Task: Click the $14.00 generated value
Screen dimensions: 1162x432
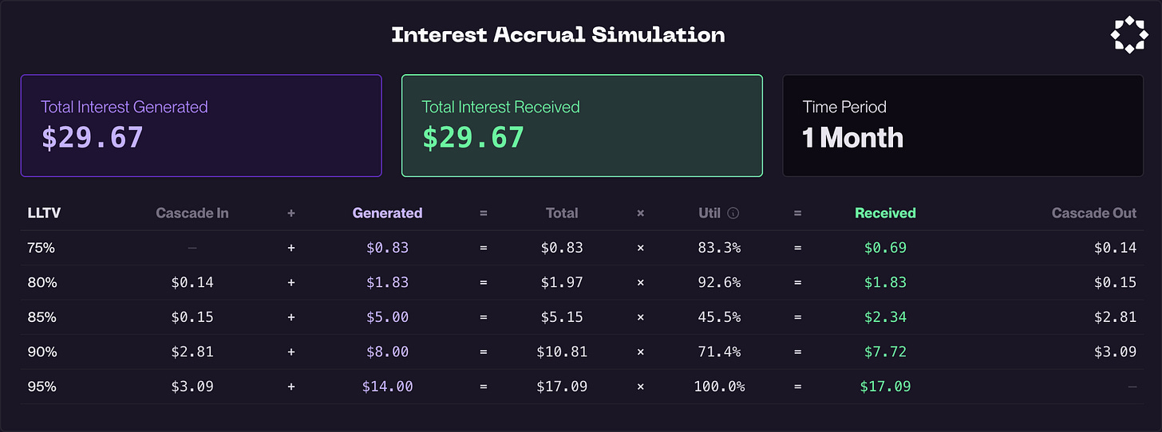Action: 388,387
